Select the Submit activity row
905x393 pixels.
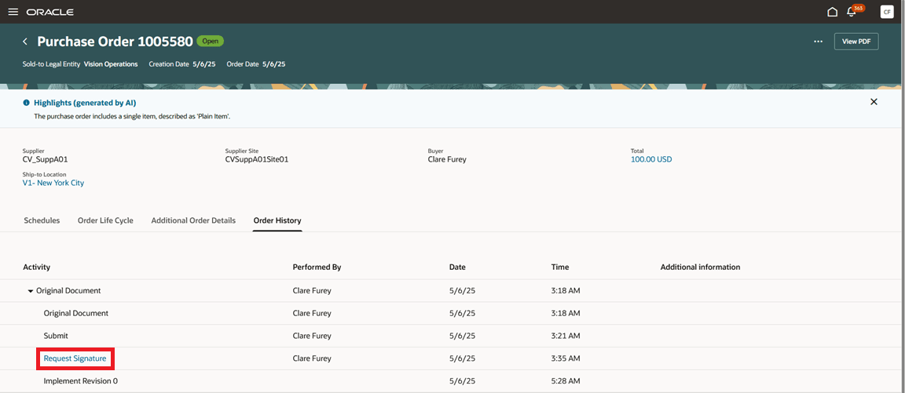[x=452, y=336]
